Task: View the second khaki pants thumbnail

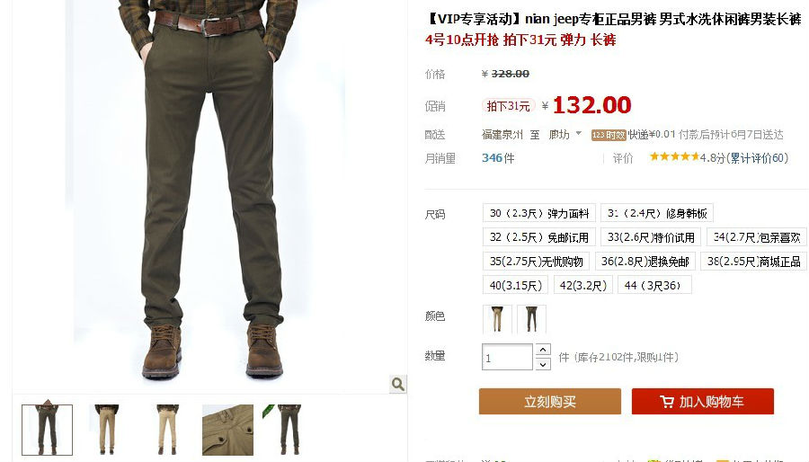Action: point(107,430)
